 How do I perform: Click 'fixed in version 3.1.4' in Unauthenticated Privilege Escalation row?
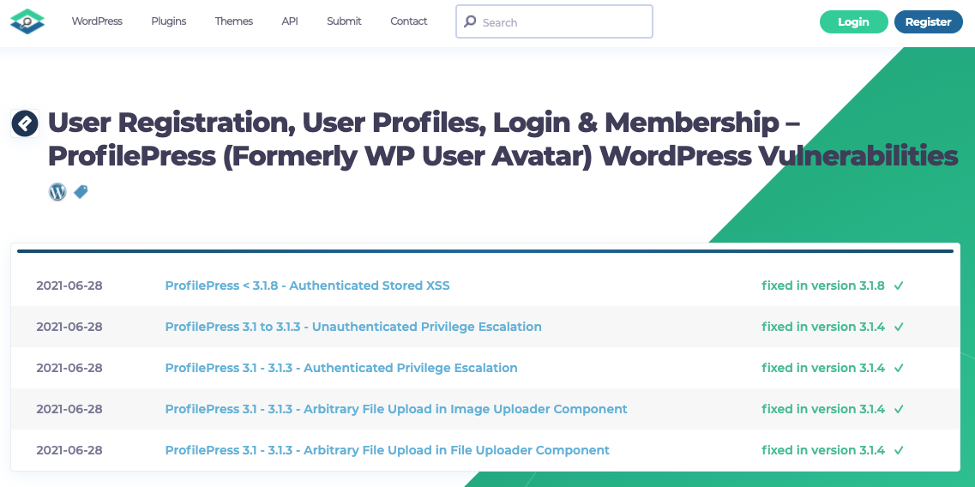pyautogui.click(x=822, y=327)
